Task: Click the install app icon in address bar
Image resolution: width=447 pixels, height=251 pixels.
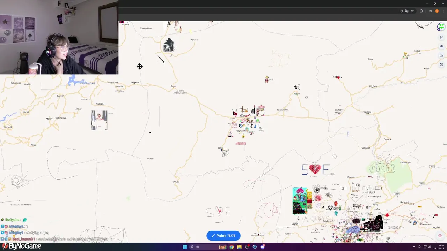Action: tap(401, 11)
